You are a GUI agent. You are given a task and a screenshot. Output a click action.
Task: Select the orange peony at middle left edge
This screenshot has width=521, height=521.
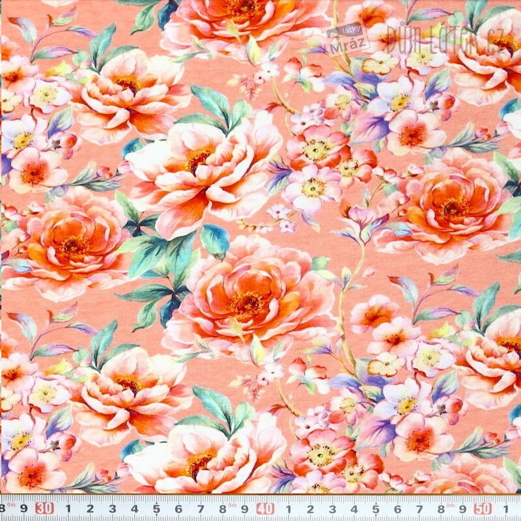72,244
